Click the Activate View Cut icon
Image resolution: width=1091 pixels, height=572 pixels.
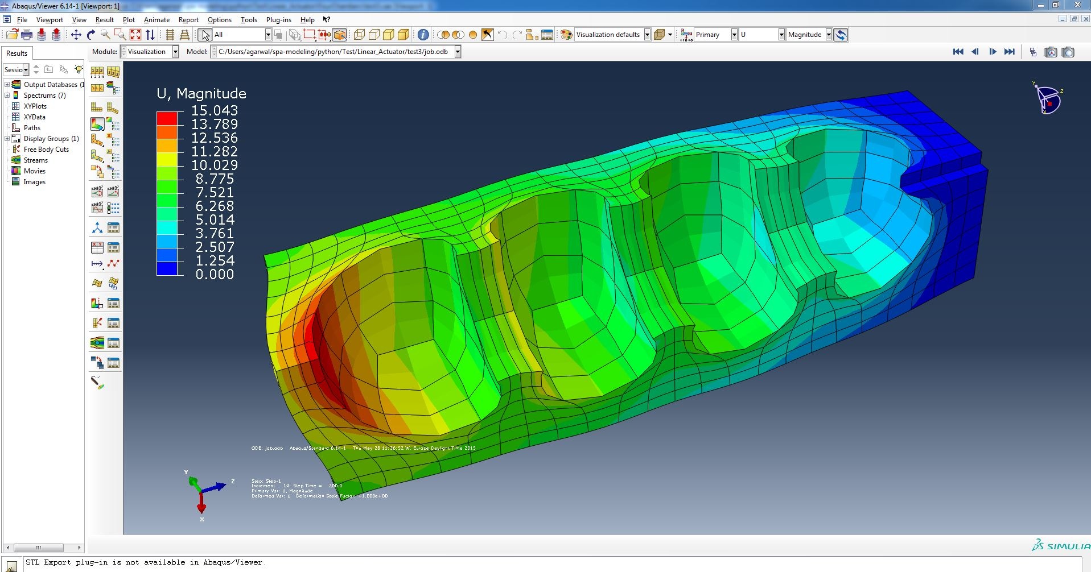[97, 303]
